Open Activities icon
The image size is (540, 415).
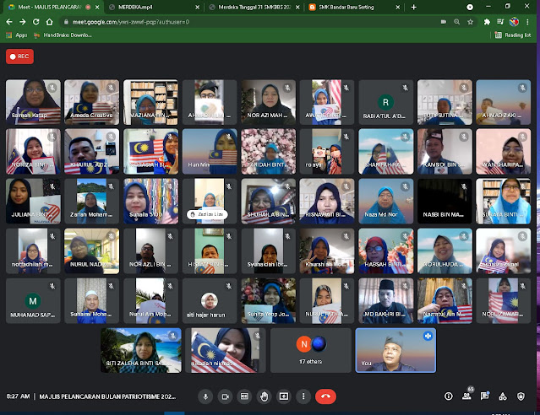(x=503, y=396)
